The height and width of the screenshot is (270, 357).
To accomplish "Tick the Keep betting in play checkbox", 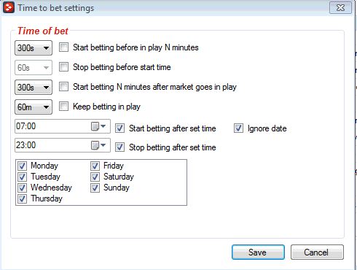I will pyautogui.click(x=64, y=107).
